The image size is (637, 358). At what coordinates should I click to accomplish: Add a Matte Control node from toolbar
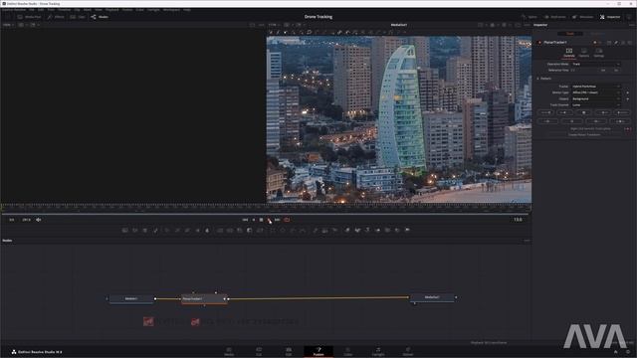240,230
